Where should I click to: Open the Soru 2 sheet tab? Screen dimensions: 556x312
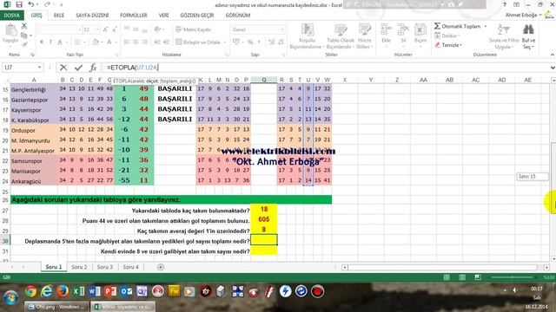click(x=79, y=267)
